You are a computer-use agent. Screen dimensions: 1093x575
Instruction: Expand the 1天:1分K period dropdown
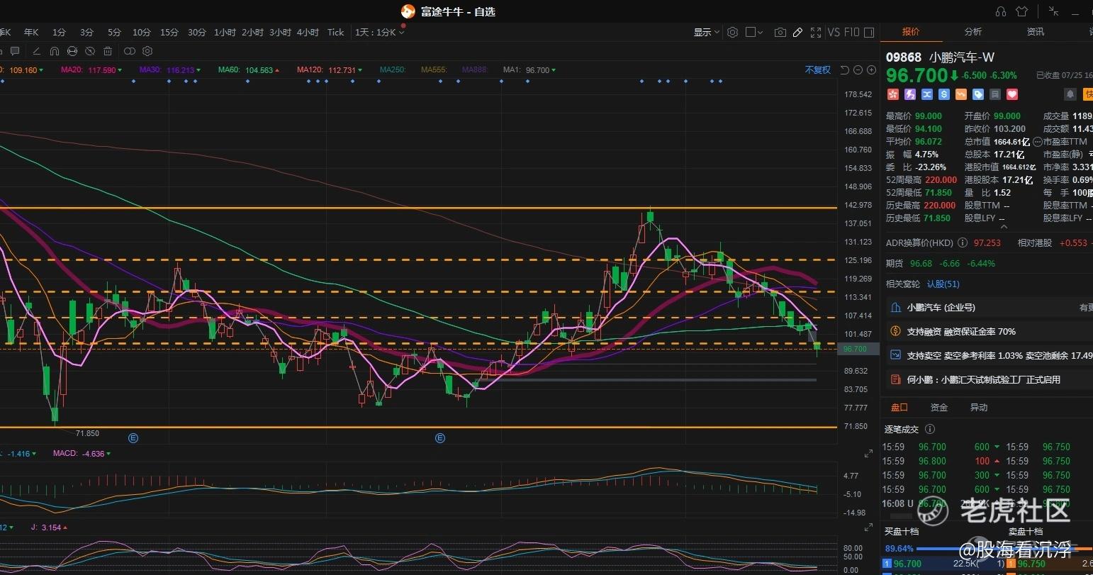pyautogui.click(x=380, y=33)
